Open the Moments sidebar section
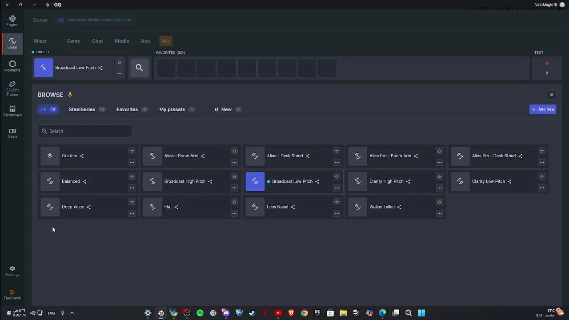The width and height of the screenshot is (569, 320). [x=12, y=66]
